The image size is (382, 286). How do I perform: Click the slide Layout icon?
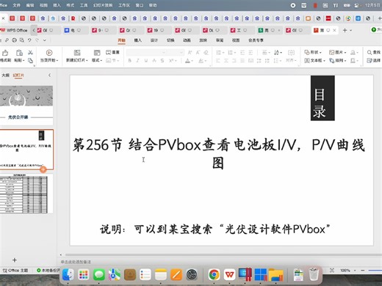[x=97, y=53]
